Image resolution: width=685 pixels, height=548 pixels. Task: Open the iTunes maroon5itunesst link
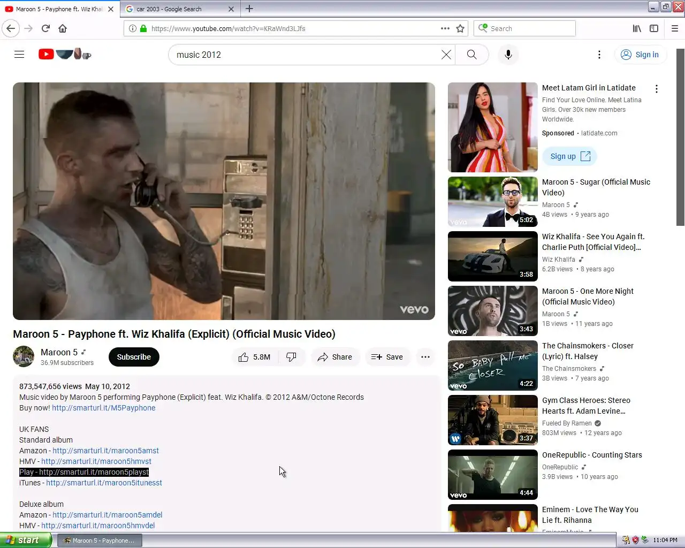pyautogui.click(x=104, y=483)
